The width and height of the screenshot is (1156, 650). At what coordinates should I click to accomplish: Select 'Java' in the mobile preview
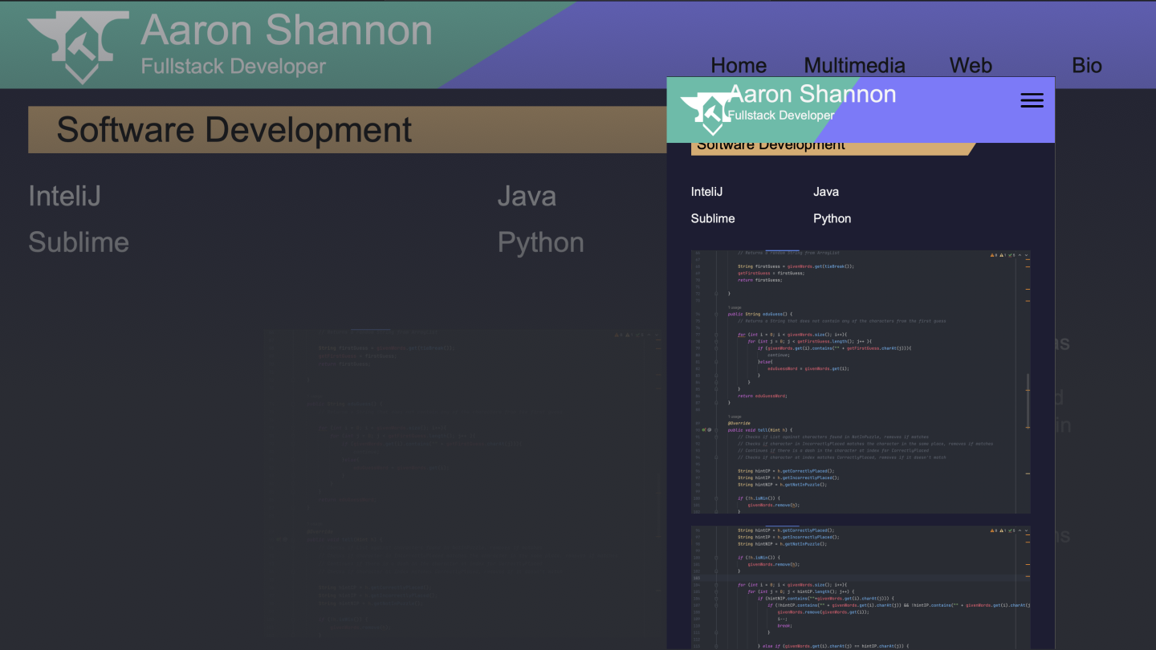[x=826, y=192]
